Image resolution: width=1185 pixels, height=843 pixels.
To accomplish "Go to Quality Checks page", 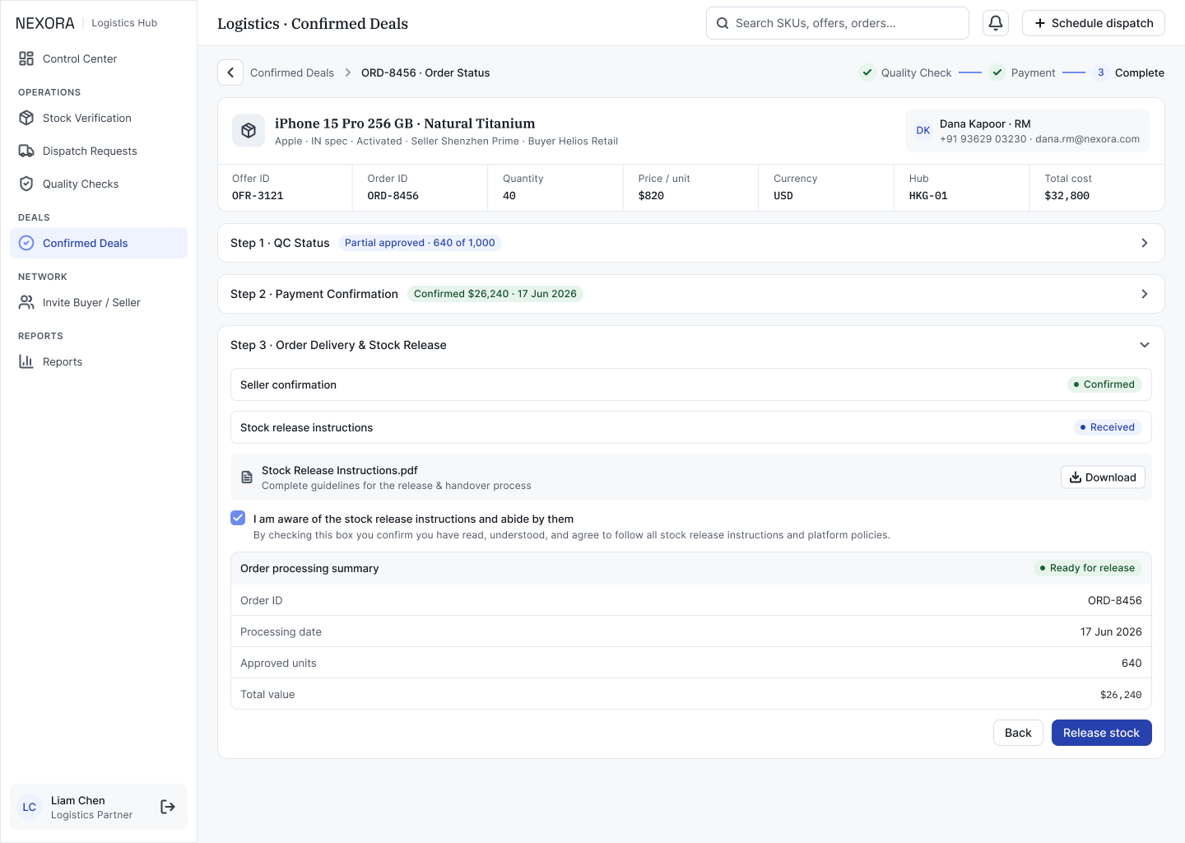I will point(99,184).
